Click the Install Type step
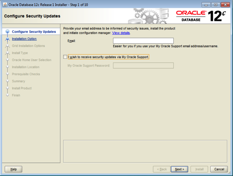 click(x=20, y=53)
